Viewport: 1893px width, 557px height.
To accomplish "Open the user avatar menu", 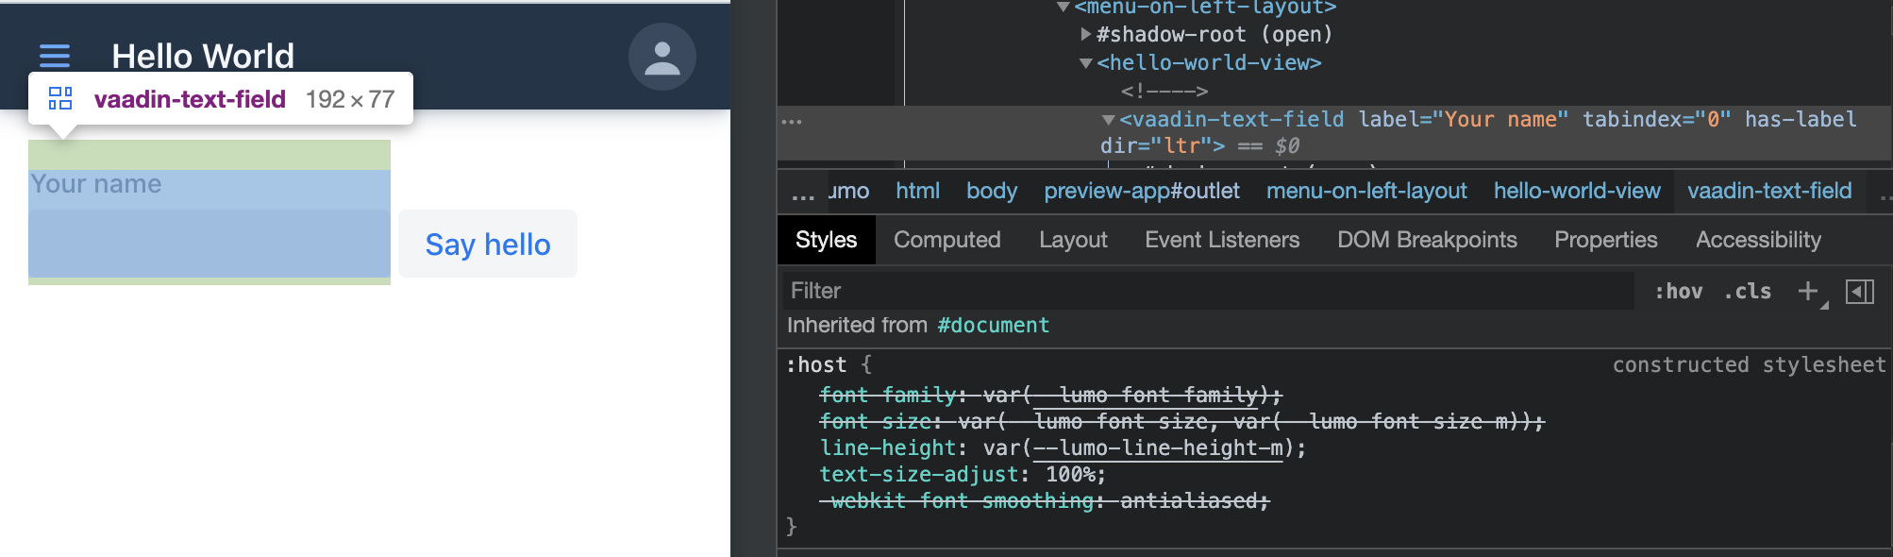I will point(662,58).
